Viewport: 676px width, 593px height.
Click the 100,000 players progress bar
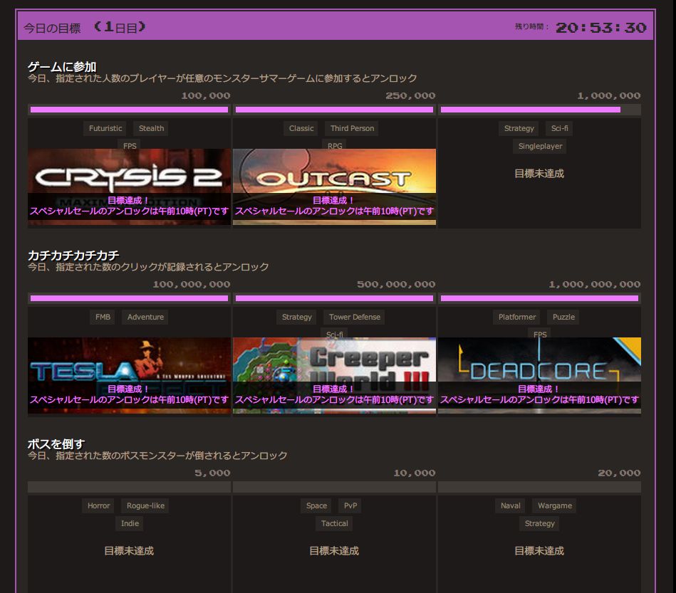129,110
